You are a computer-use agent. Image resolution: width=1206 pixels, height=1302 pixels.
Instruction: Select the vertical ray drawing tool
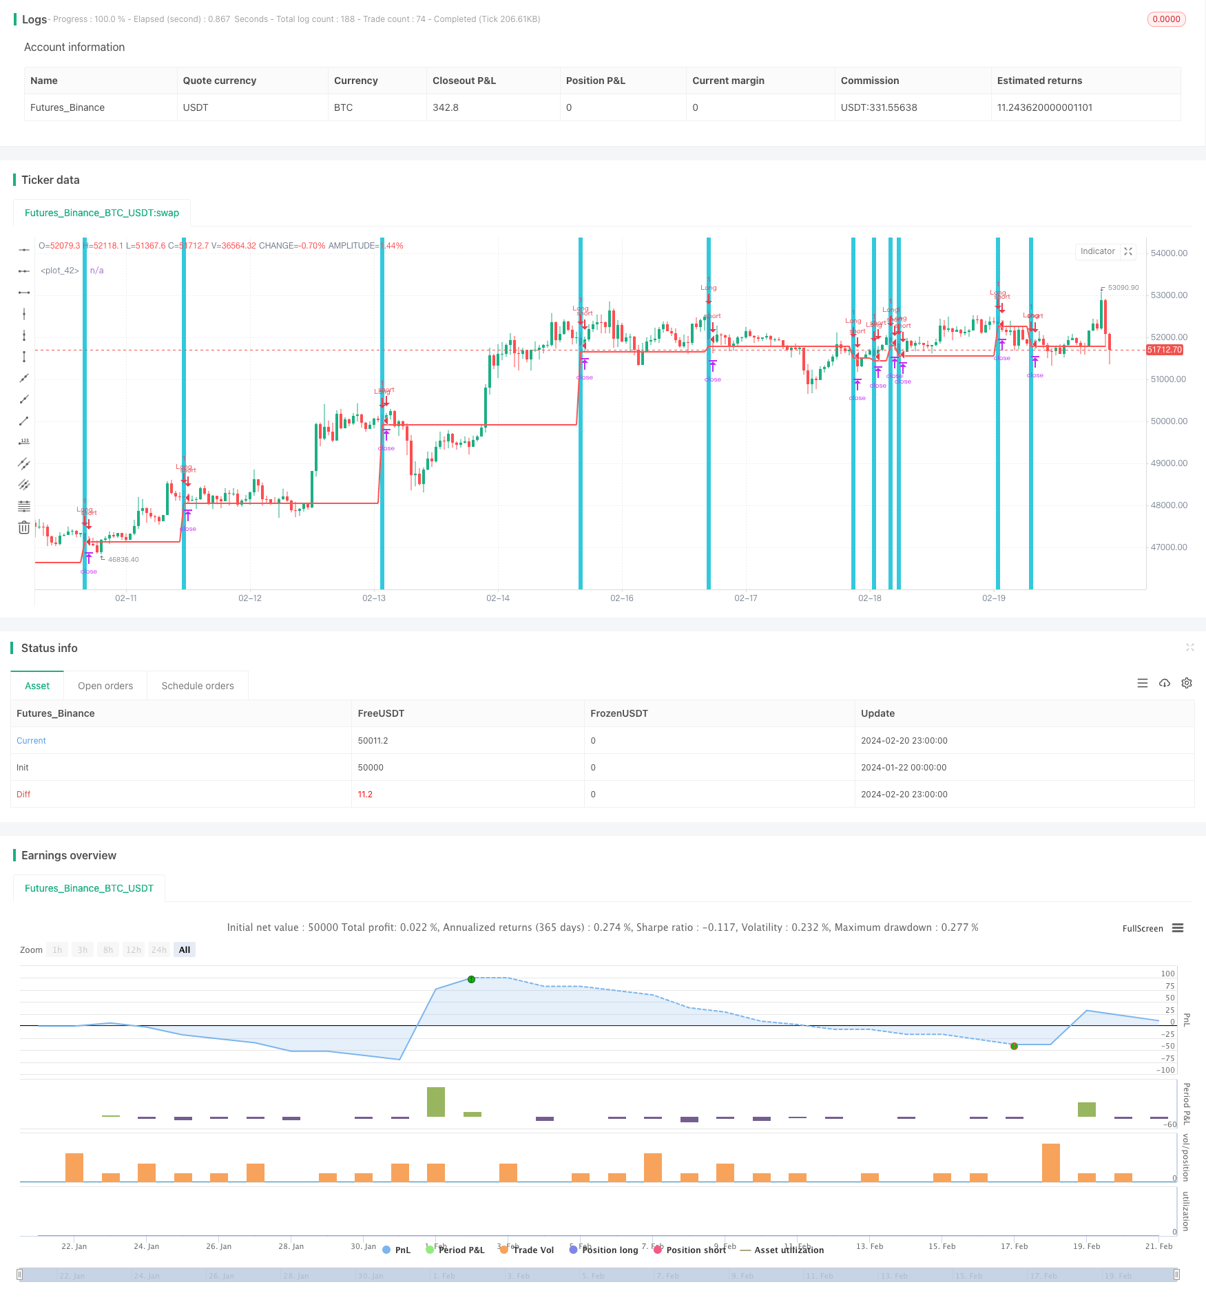pos(24,335)
